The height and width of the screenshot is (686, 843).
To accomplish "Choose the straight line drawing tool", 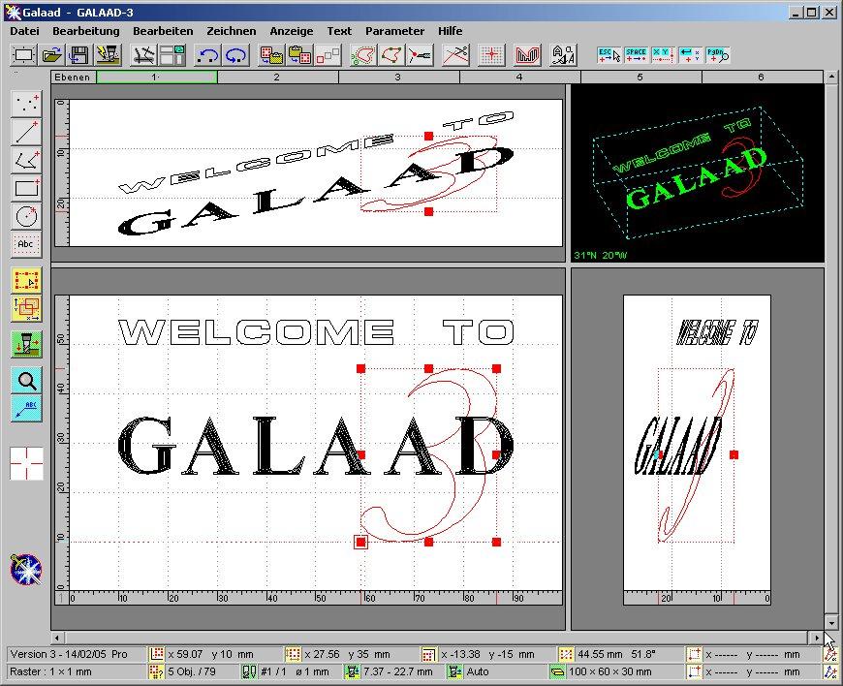I will 26,132.
